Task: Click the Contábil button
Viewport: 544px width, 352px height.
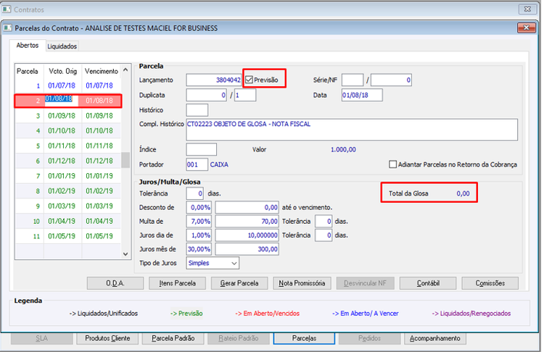Action: [428, 283]
